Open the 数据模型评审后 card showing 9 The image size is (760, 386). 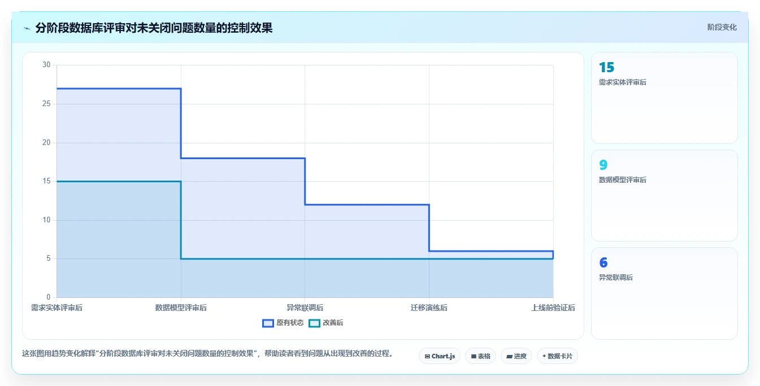(665, 196)
